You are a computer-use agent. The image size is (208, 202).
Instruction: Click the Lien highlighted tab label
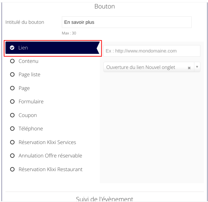[23, 48]
